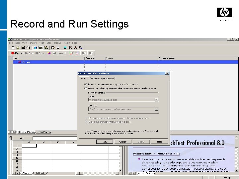Switch to the Web tab in dialog
The width and height of the screenshot is (239, 179).
84,78
